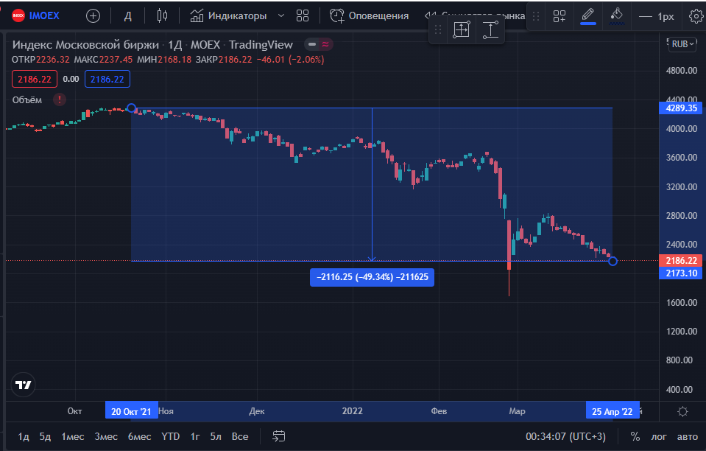Click the alarm clock alert icon

[x=336, y=16]
